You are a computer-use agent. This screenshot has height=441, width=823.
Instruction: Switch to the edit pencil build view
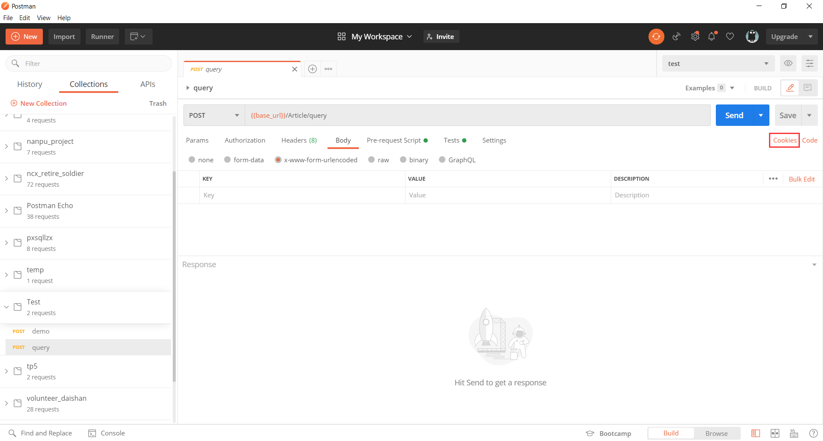(x=790, y=88)
